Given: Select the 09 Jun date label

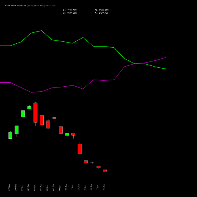Looking at the screenshot, I should point(60,188).
